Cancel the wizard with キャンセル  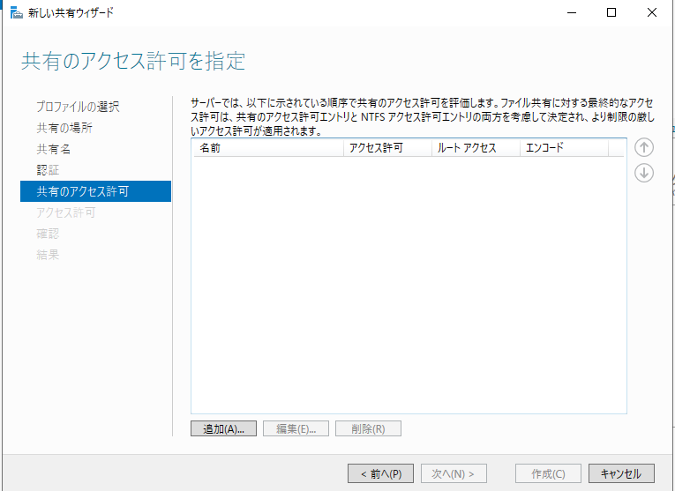click(621, 473)
